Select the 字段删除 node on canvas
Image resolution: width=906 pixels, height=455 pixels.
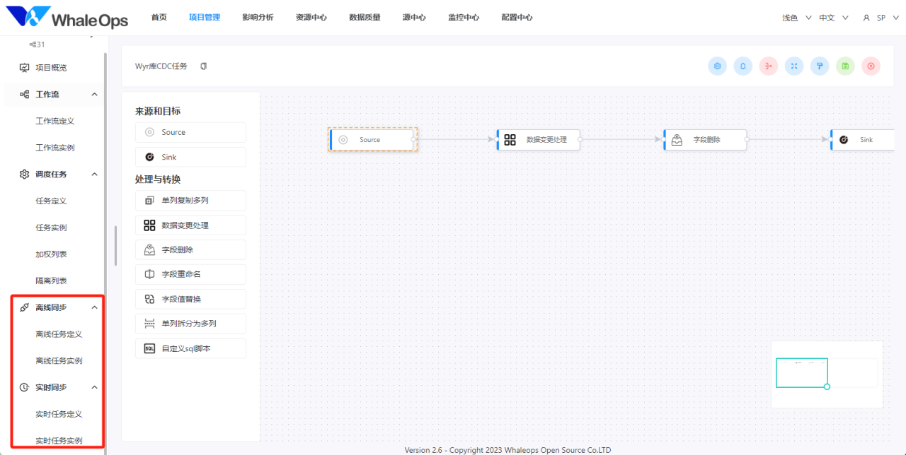(x=705, y=140)
